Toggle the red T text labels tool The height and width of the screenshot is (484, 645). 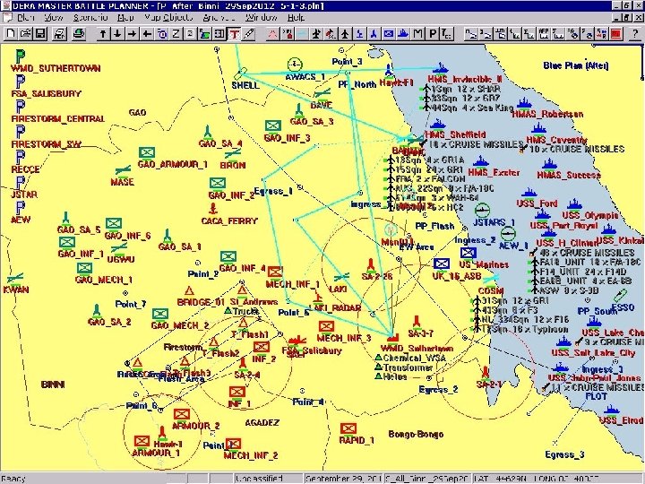234,34
